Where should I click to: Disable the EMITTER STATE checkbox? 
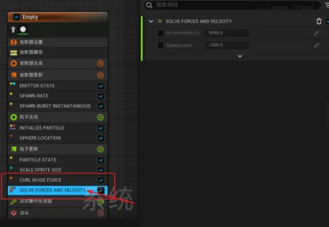tap(101, 86)
